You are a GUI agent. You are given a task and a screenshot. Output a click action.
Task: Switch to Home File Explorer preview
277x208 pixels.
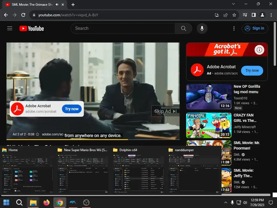point(28,171)
